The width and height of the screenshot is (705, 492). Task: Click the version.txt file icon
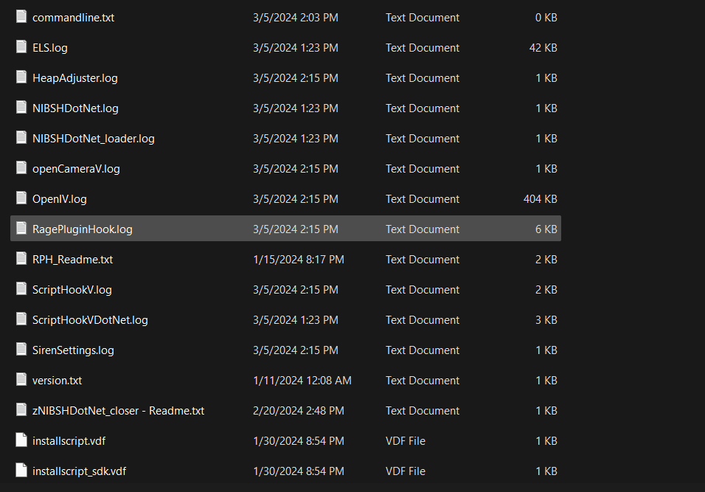[21, 380]
